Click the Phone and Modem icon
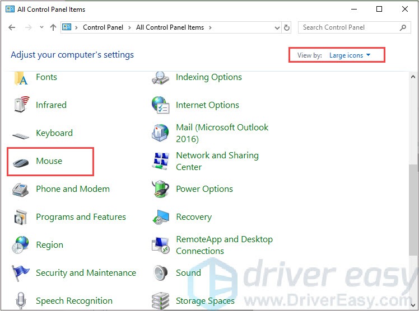 point(21,189)
